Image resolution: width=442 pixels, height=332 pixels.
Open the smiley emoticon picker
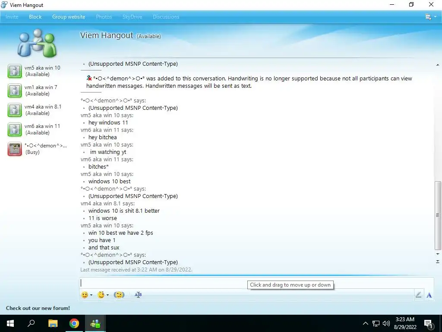click(84, 295)
